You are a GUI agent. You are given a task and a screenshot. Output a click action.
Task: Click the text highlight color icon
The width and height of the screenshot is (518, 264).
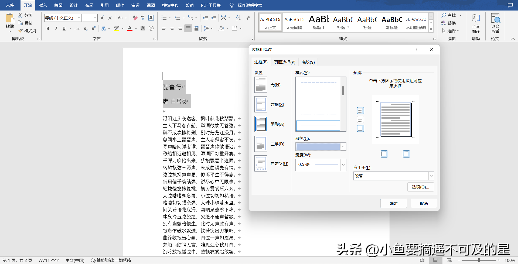point(117,28)
